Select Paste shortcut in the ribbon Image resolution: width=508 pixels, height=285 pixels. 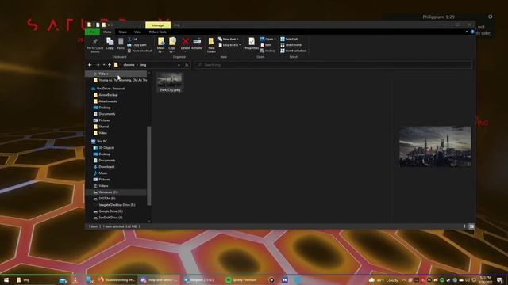click(140, 51)
